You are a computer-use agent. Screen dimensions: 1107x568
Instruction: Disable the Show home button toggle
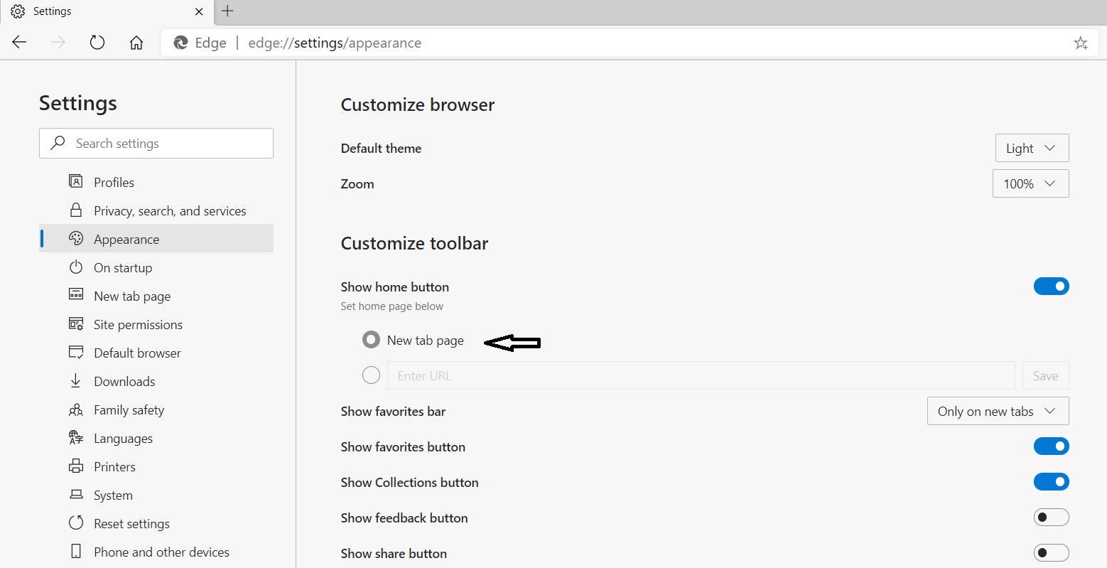click(x=1052, y=286)
